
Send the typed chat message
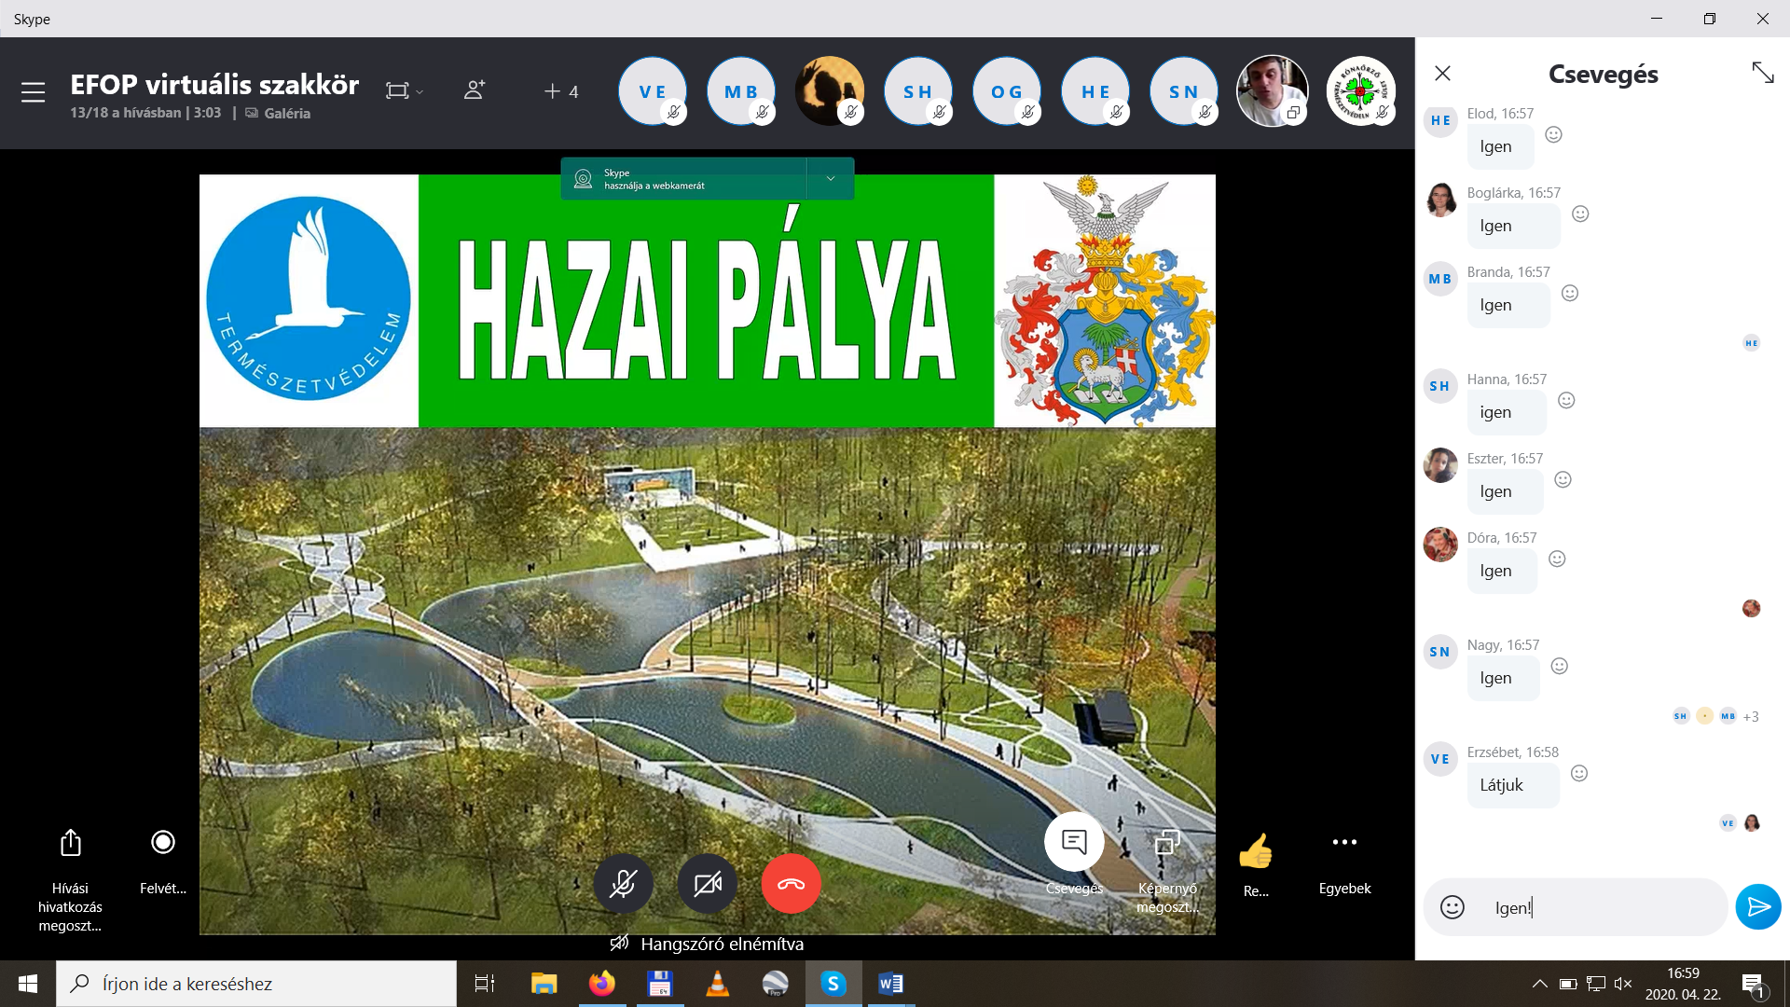1758,907
